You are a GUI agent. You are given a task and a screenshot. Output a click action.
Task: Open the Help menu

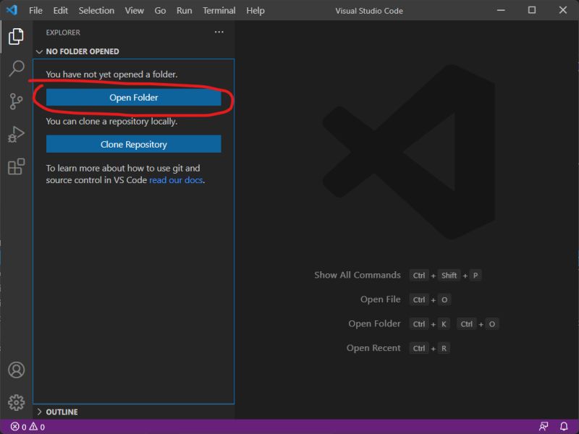pyautogui.click(x=255, y=10)
